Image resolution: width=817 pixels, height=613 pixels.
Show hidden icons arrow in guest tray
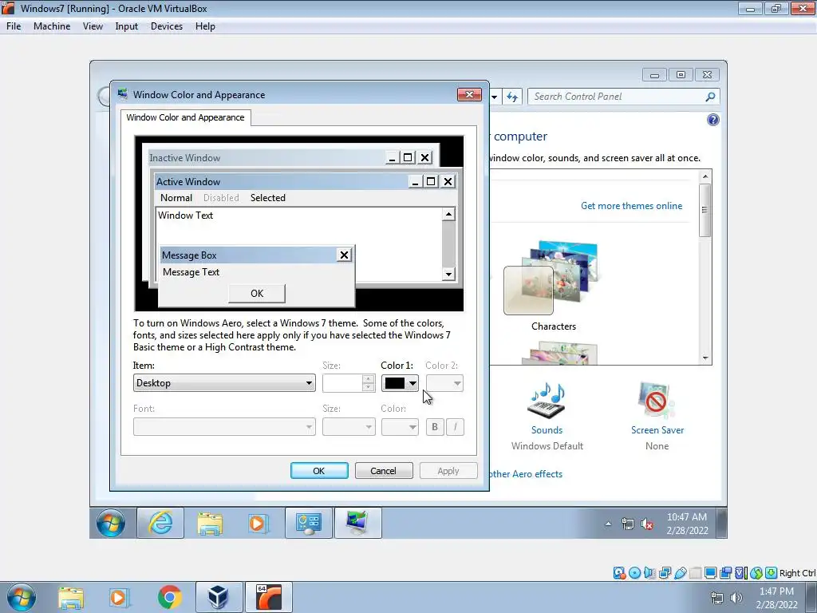pos(608,524)
